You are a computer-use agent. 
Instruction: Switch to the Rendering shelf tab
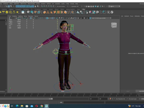26,9
